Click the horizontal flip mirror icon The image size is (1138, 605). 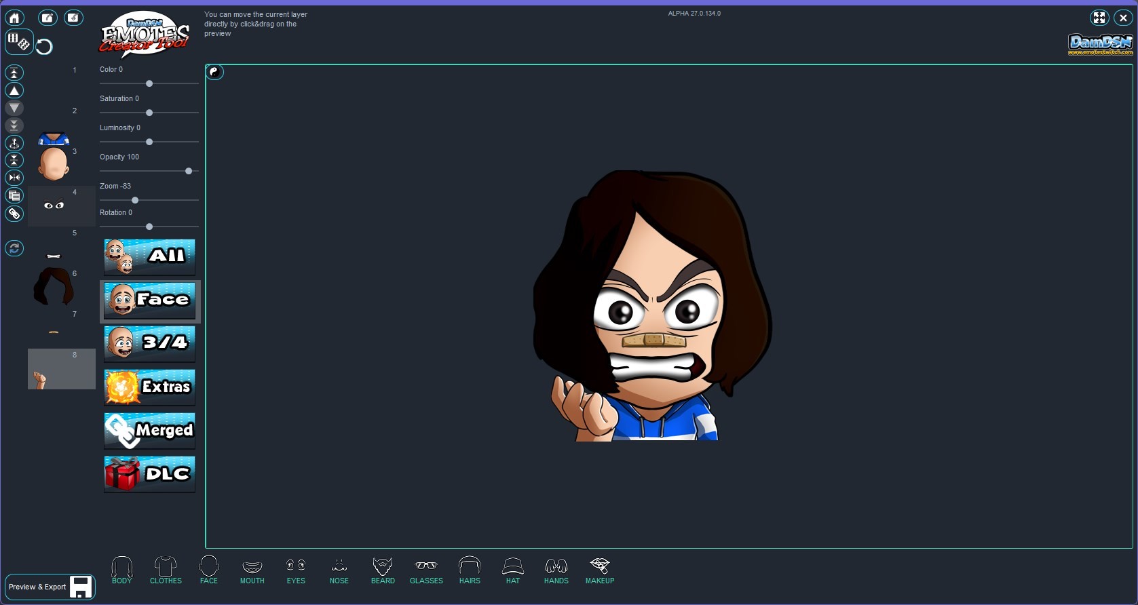pos(14,178)
